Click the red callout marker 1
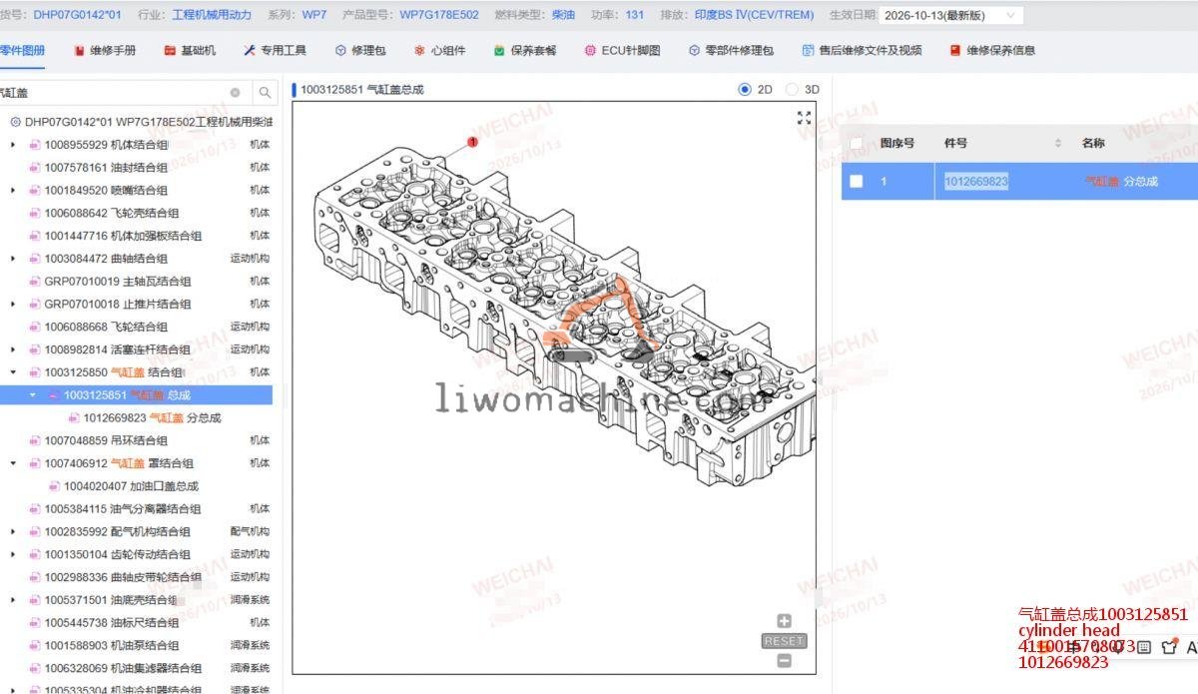Viewport: 1198px width, 694px height. [x=472, y=142]
